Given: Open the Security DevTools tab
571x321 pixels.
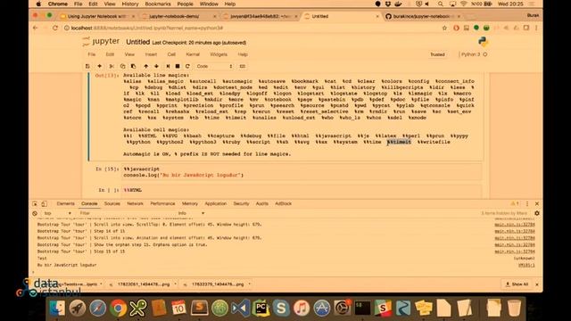Looking at the screenshot, I should 241,204.
